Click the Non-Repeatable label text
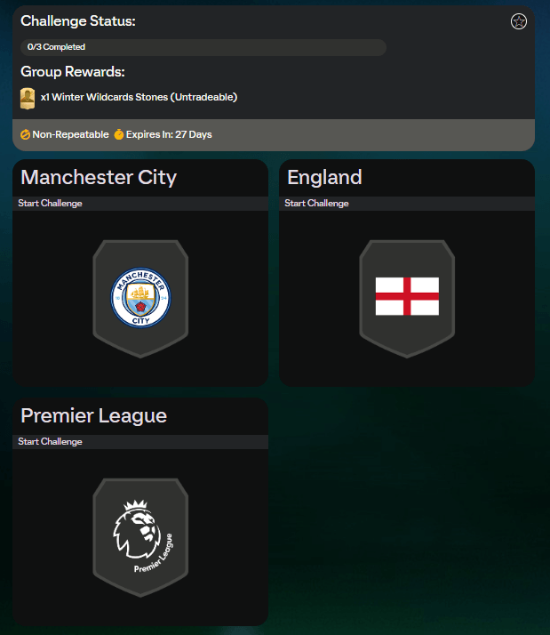550x635 pixels. (x=70, y=134)
